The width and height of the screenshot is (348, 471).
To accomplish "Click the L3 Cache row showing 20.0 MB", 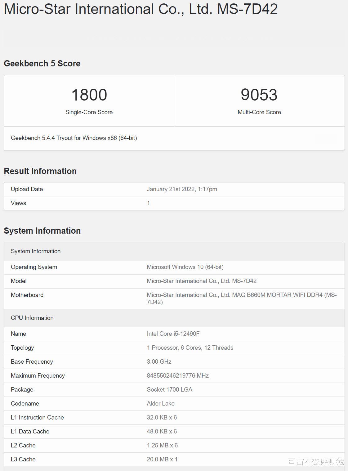I will pos(162,460).
